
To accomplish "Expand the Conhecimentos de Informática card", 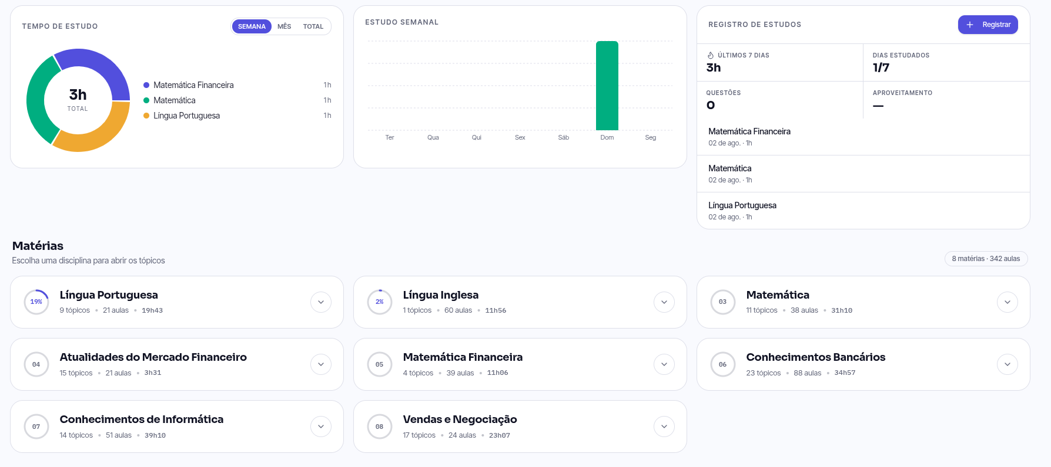I will (x=321, y=427).
